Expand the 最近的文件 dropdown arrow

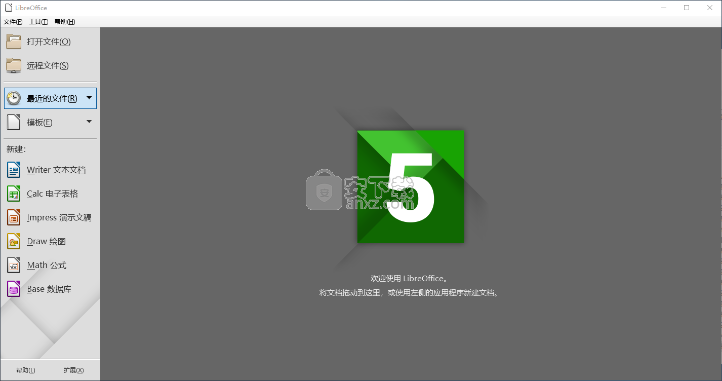pos(89,98)
